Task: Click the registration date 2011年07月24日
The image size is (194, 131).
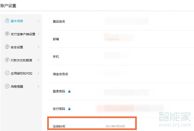Action: click(x=115, y=126)
